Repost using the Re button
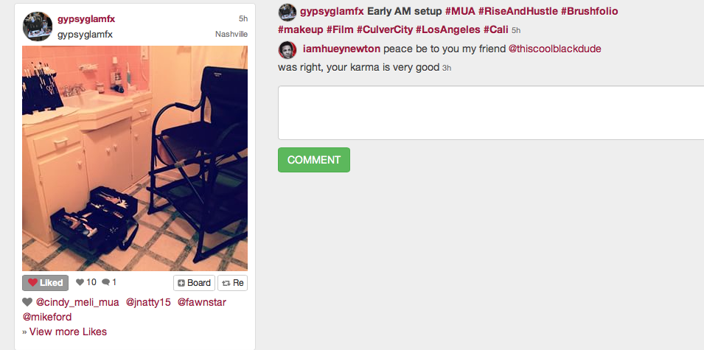This screenshot has width=704, height=350. coord(232,283)
